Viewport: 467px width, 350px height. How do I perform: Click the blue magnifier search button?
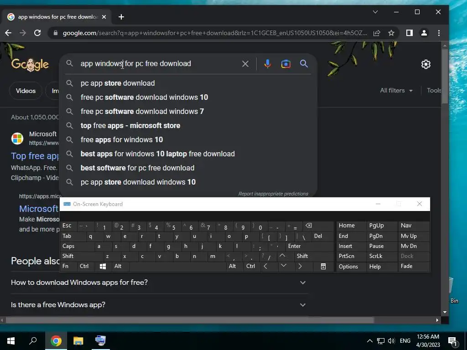(304, 63)
